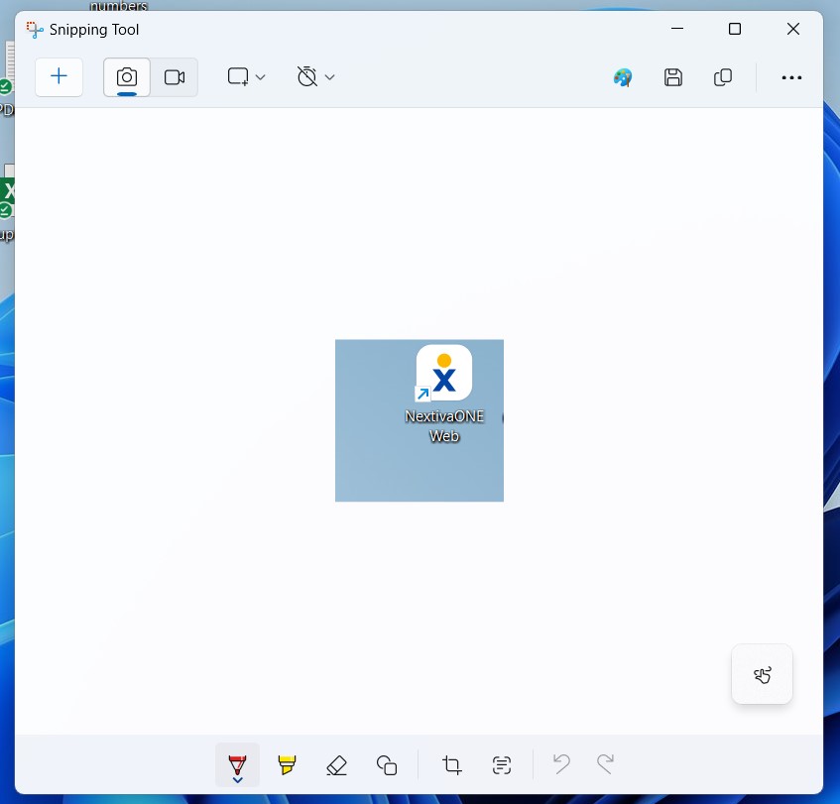The width and height of the screenshot is (840, 804).
Task: Open Text actions tool
Action: tap(502, 764)
